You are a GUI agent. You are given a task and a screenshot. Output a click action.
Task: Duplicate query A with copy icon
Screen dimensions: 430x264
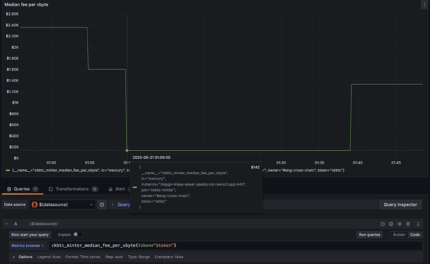pyautogui.click(x=391, y=224)
